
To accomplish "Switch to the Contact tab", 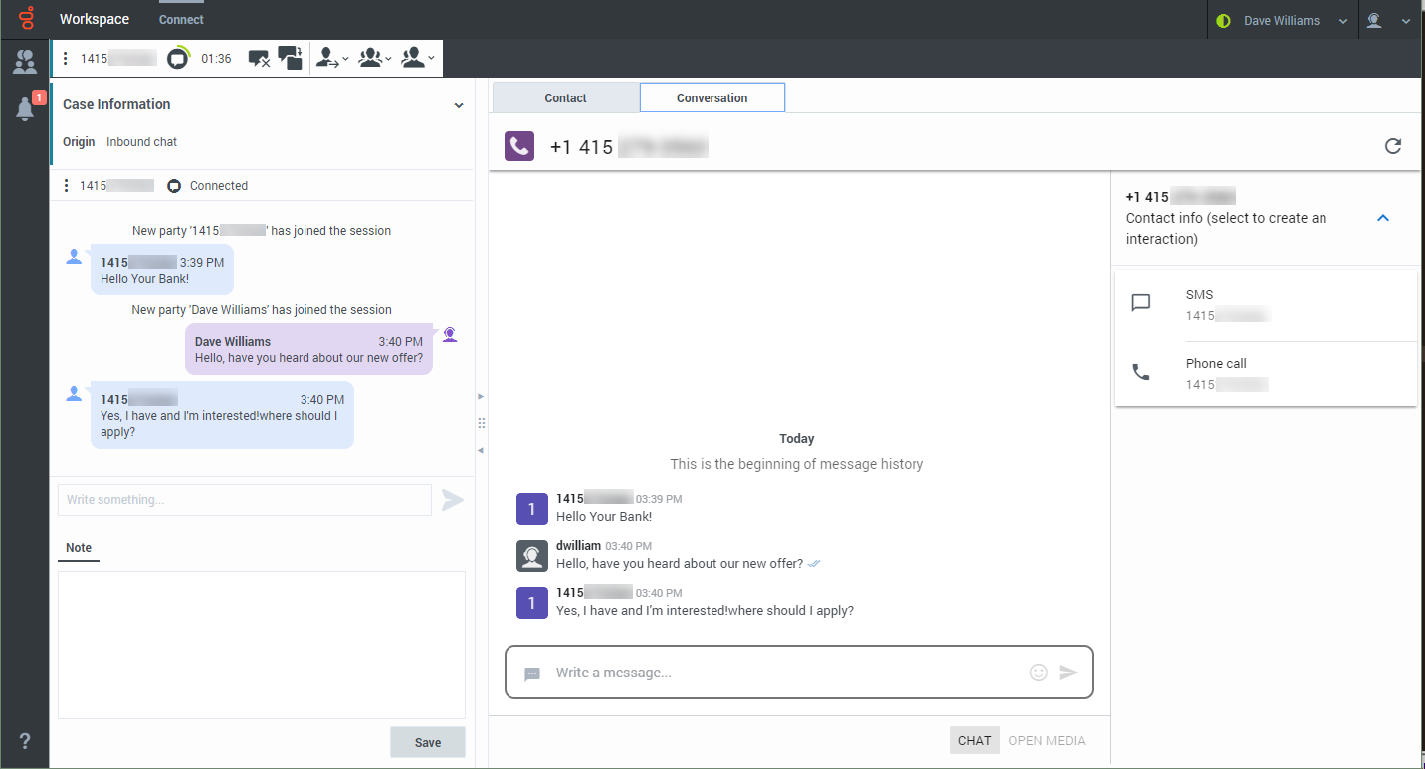I will 565,97.
